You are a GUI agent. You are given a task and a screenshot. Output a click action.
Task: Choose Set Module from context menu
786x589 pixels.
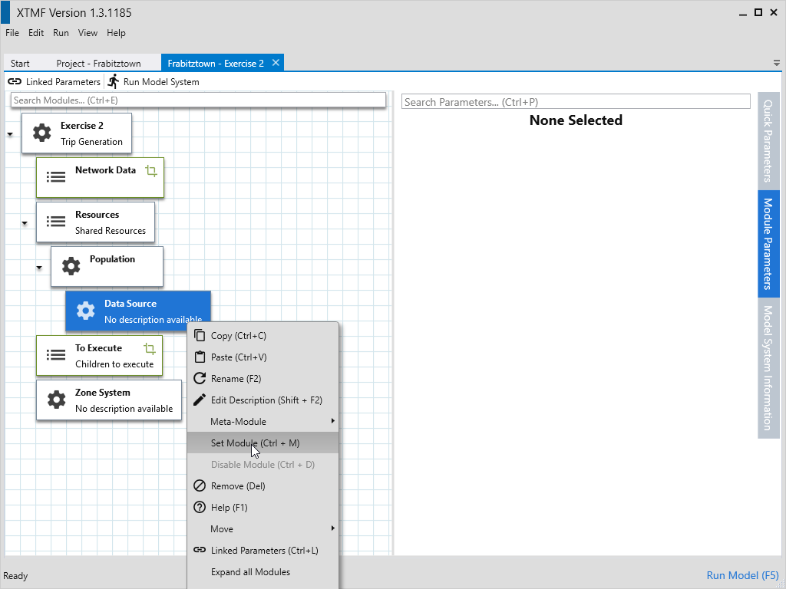tap(255, 443)
